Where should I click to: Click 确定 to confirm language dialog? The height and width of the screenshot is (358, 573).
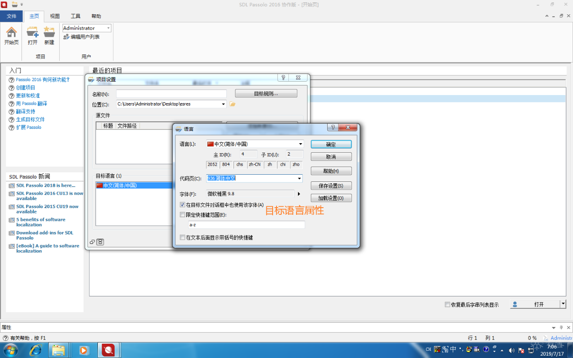(331, 144)
